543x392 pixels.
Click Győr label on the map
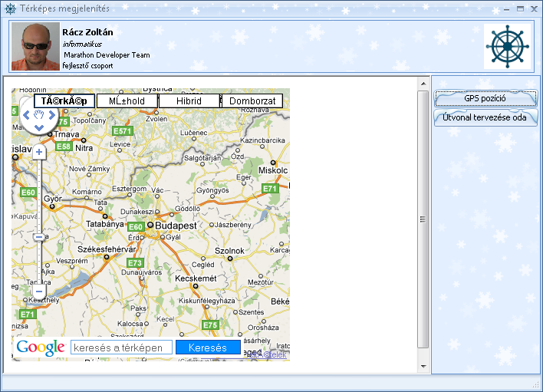click(x=53, y=199)
